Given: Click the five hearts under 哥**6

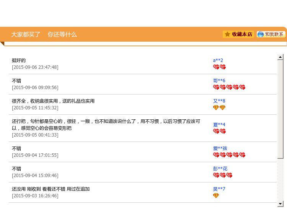Looking at the screenshot, I should coord(229,87).
